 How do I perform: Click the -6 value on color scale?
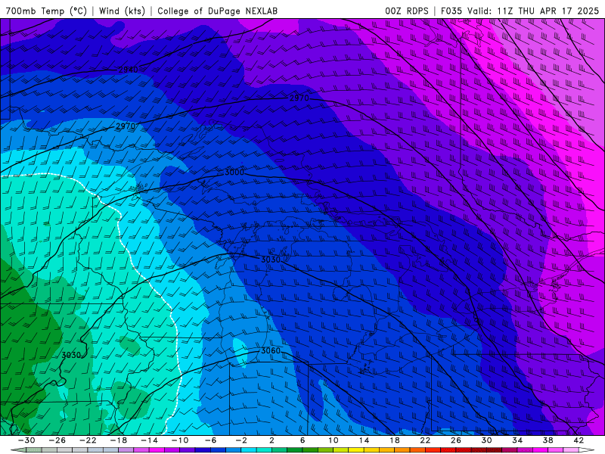[211, 440]
